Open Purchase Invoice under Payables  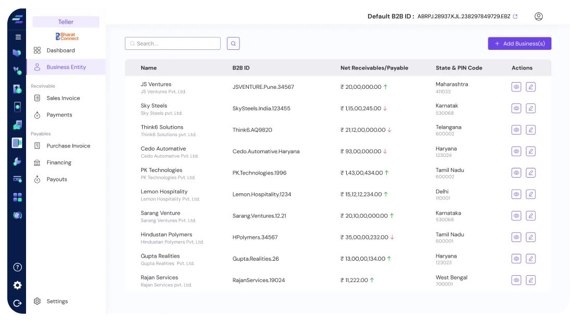coord(66,146)
